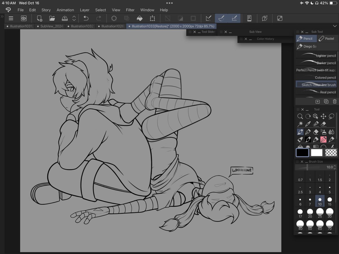Click the Save icon in command bar
339x254 pixels.
(65, 18)
